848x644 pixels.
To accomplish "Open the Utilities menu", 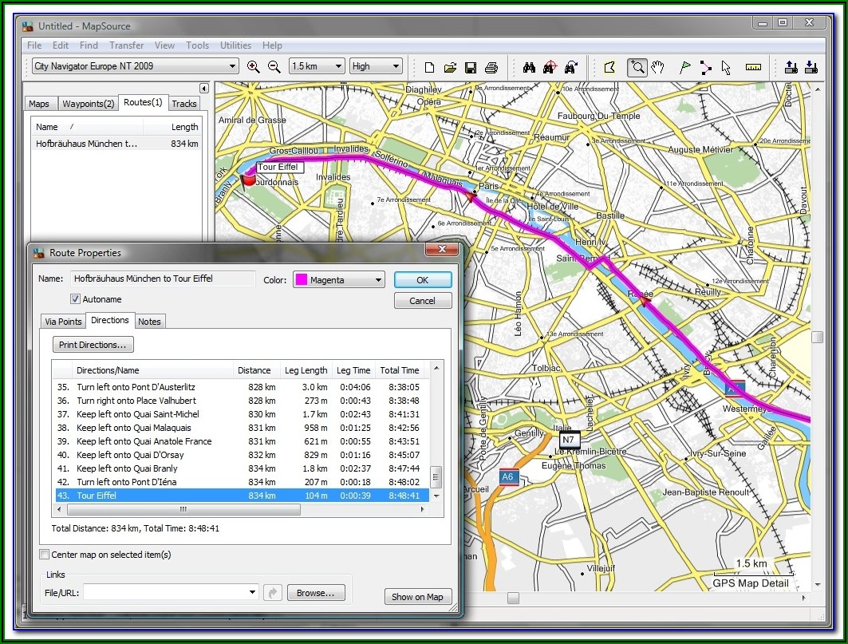I will pos(235,45).
